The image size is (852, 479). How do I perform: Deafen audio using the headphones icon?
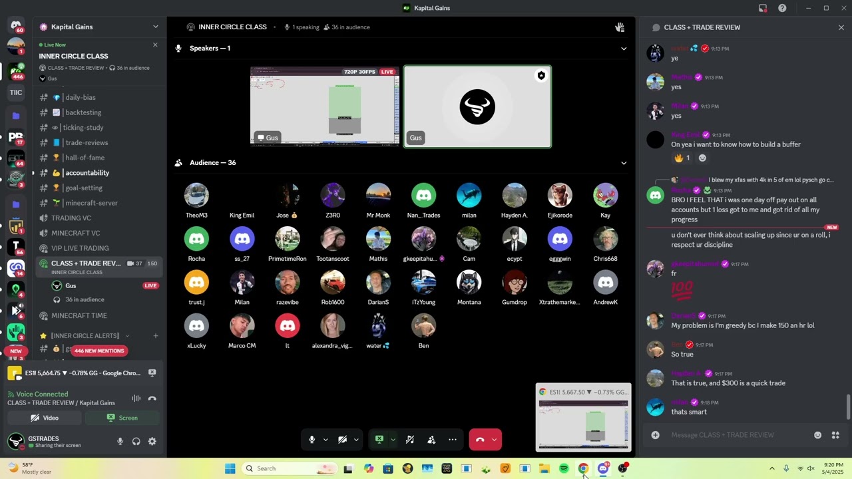click(x=136, y=441)
